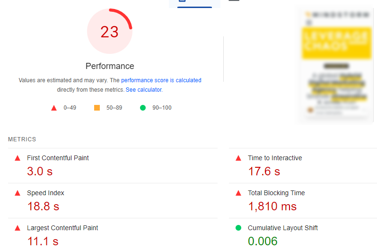Open the 'performance score is calculated' link
The height and width of the screenshot is (250, 377).
coord(161,80)
